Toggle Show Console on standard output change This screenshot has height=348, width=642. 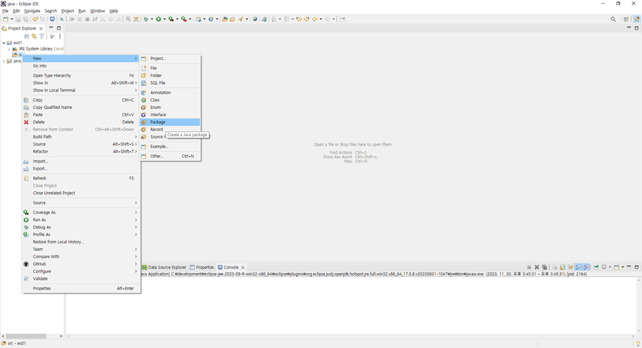[578, 267]
